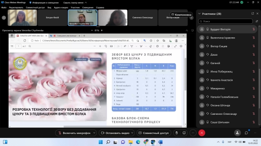
Task: Open the Компоновка layout button
Action: click(181, 15)
